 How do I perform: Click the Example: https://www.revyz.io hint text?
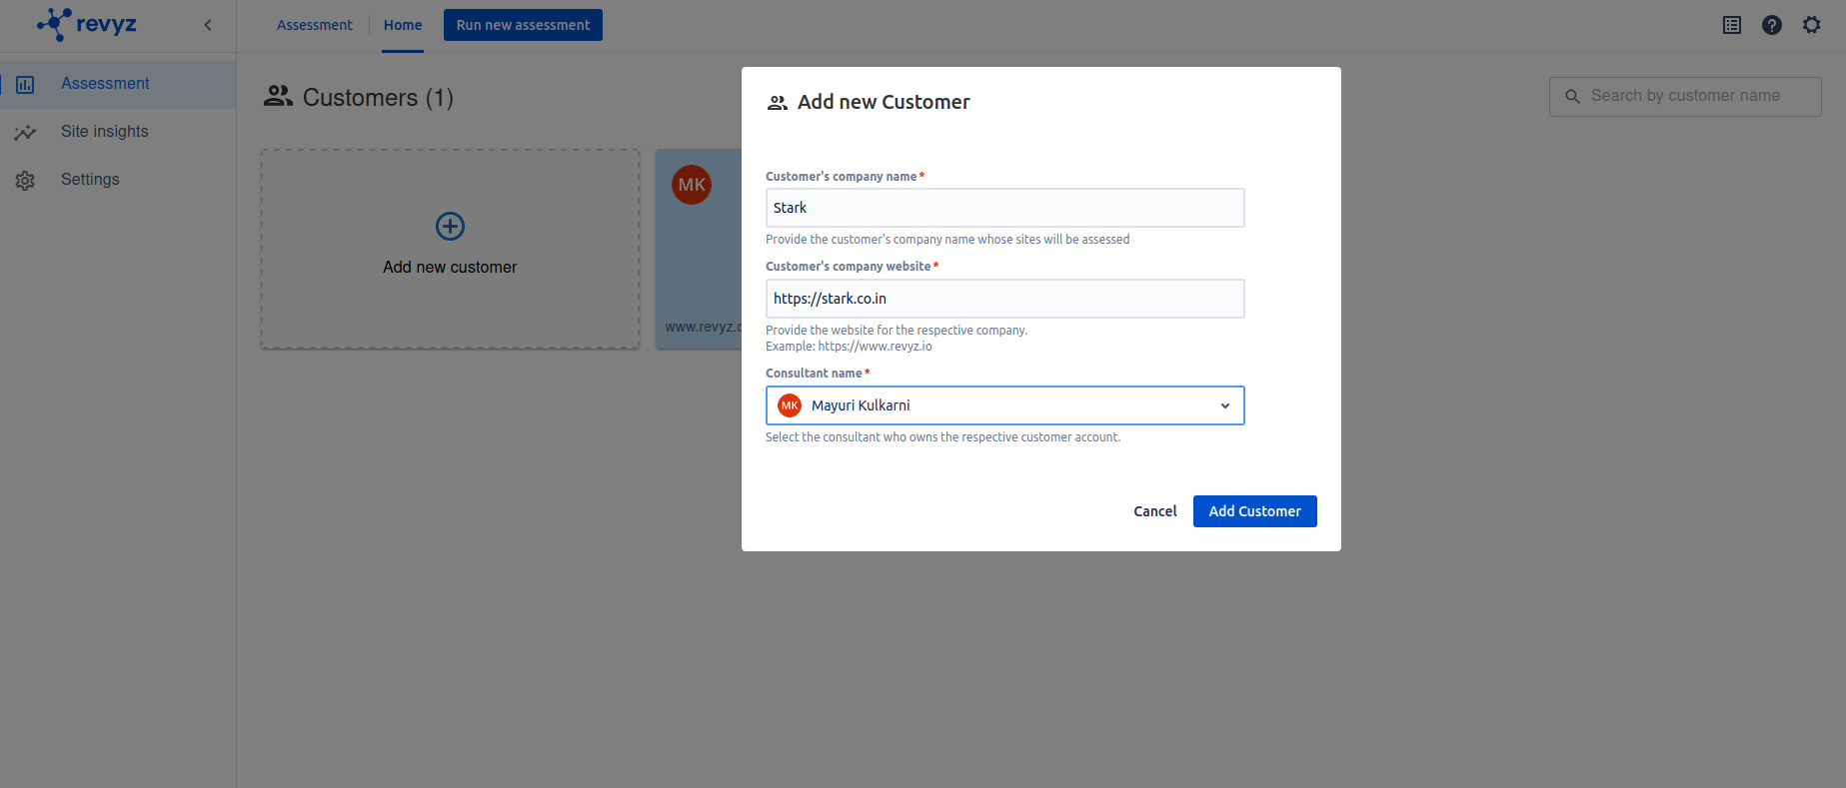point(849,347)
